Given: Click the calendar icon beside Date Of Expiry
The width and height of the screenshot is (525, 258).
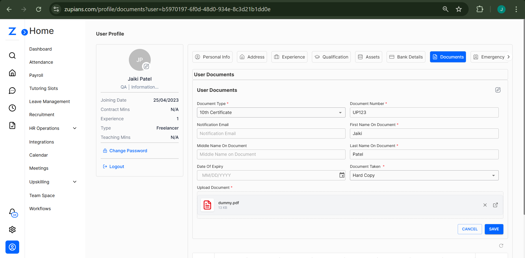Looking at the screenshot, I should [342, 175].
